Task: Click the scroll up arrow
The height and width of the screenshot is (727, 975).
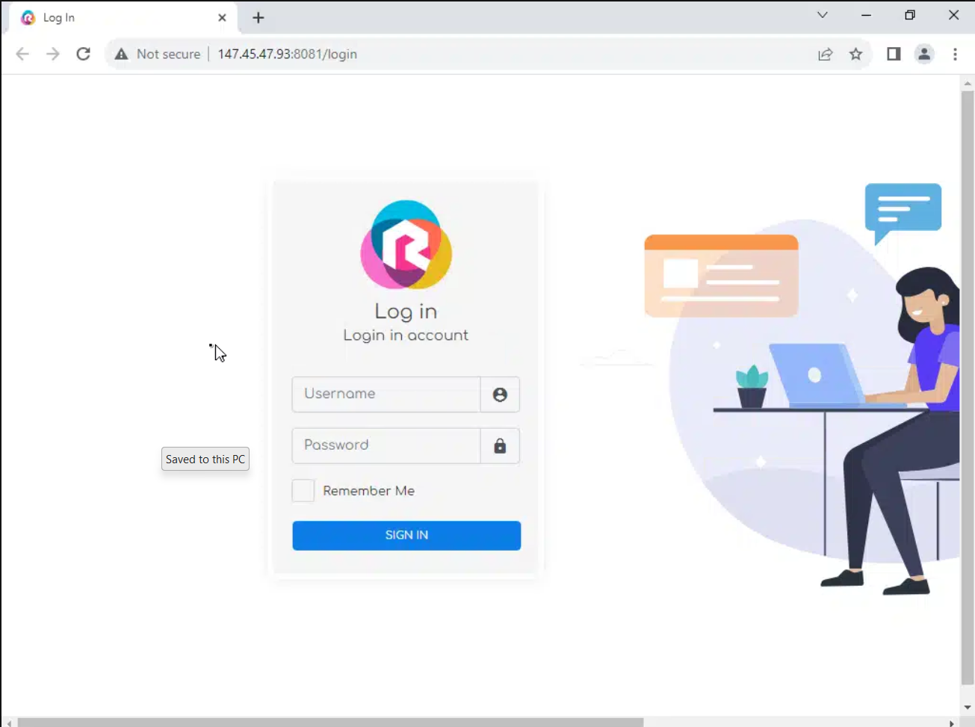Action: click(x=968, y=83)
